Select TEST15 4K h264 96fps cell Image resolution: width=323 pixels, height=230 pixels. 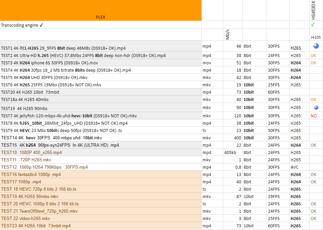100,145
